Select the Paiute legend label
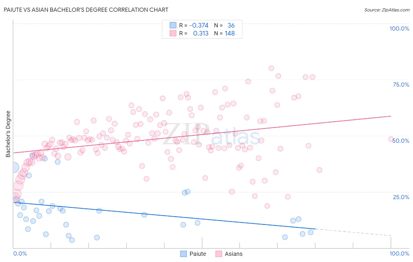Screen dimensions: 413x262 pos(198,254)
